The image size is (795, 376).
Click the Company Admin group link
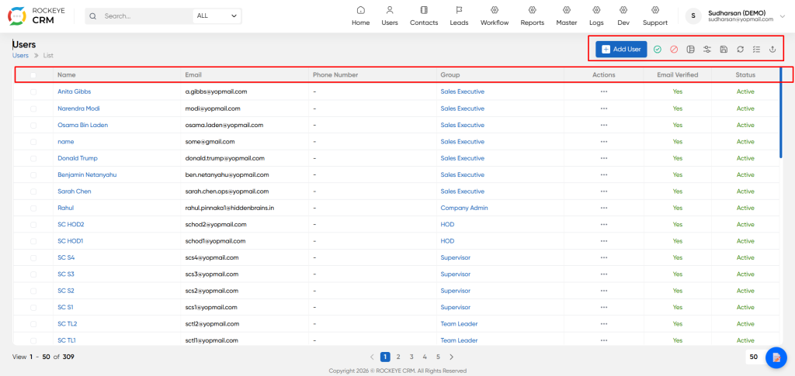pos(464,208)
